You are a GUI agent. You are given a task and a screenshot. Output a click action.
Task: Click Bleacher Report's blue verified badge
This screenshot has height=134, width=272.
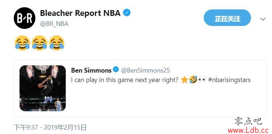(x=127, y=13)
